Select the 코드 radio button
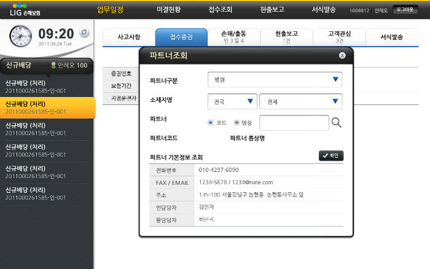This screenshot has width=430, height=269. tap(211, 122)
